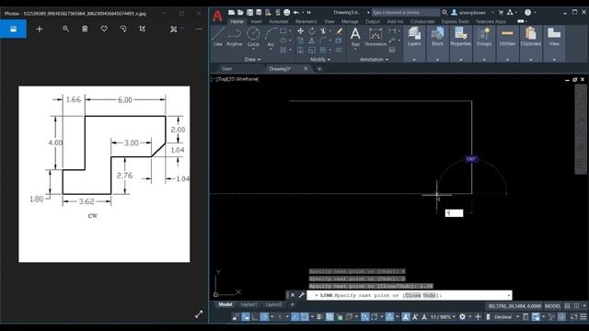Open the Top view control label in viewport
Screen dimensions: 589x331
tap(222, 79)
